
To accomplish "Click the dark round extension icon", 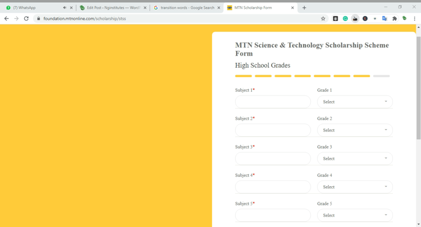I will [365, 18].
